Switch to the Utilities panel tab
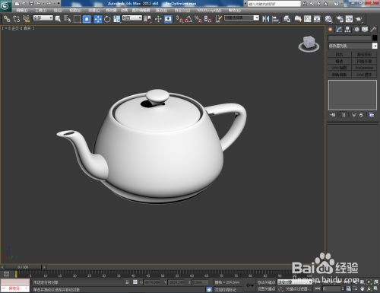 (373, 30)
